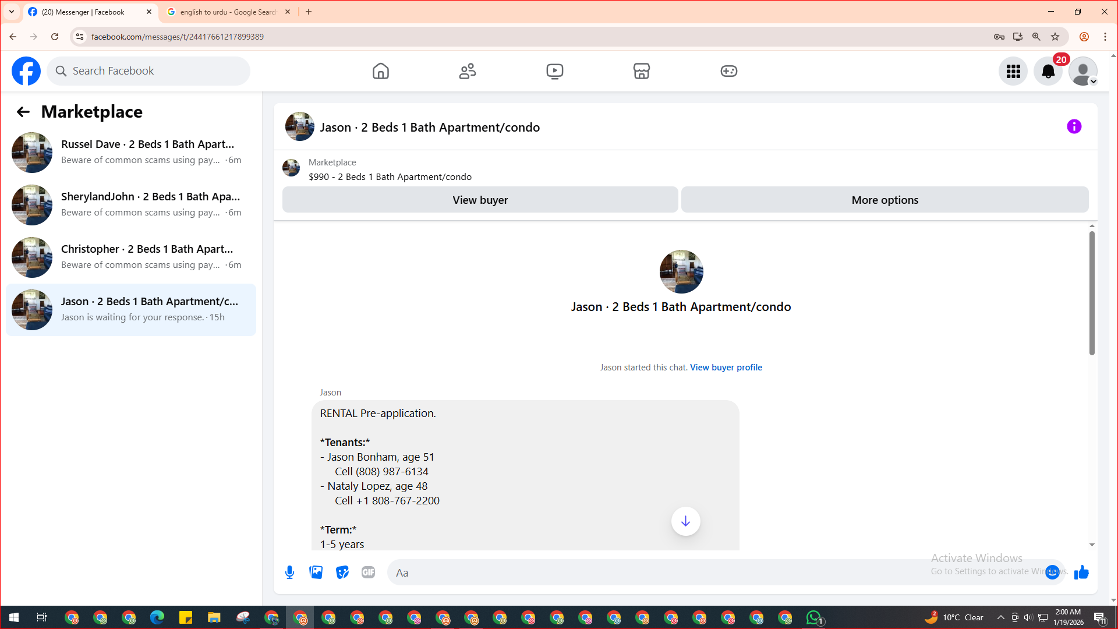Open the Gaming controller icon
1118x629 pixels.
729,71
